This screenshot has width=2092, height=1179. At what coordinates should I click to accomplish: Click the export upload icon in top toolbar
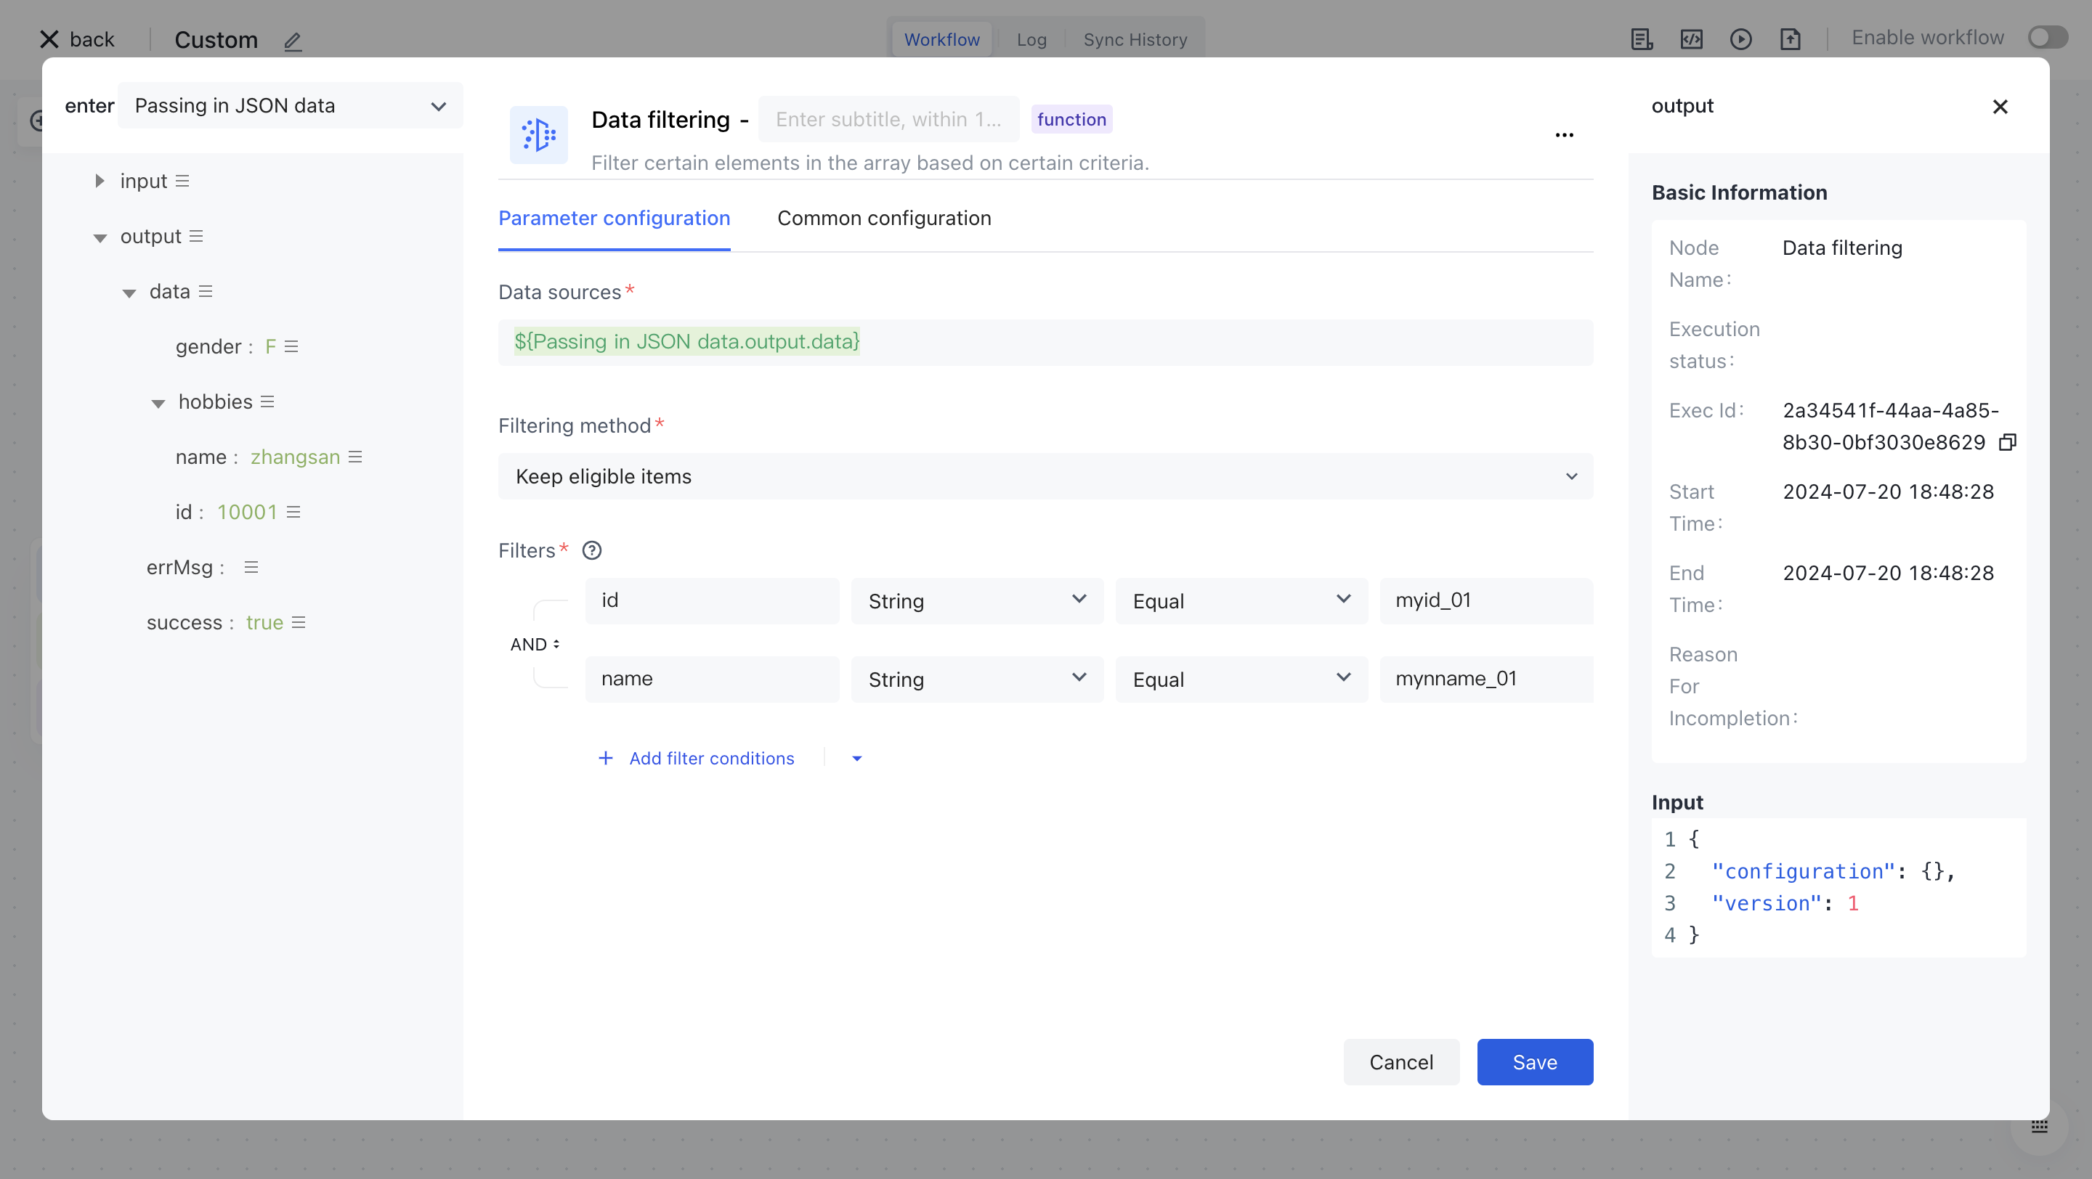[1790, 39]
